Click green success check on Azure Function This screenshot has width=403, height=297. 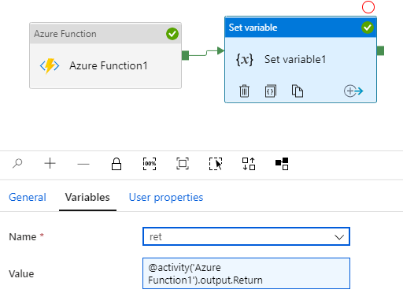(172, 34)
